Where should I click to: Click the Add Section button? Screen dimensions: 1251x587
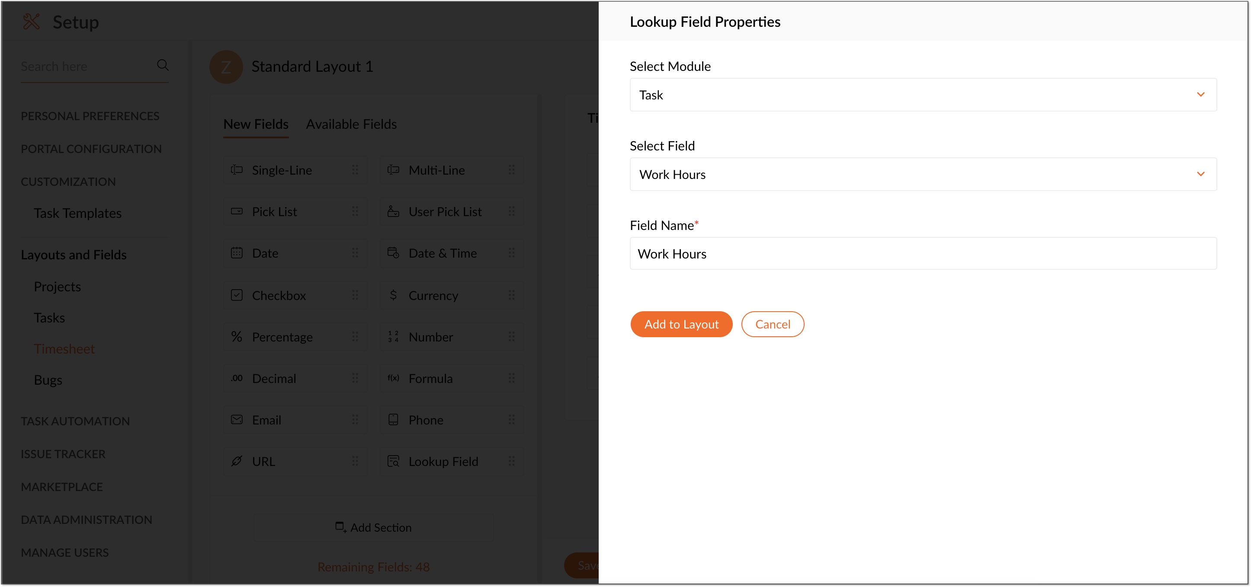[373, 527]
